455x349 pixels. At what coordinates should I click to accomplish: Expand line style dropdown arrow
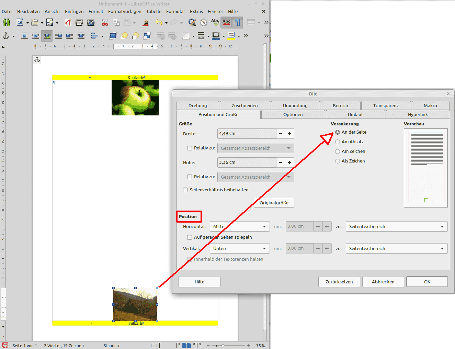pos(208,36)
